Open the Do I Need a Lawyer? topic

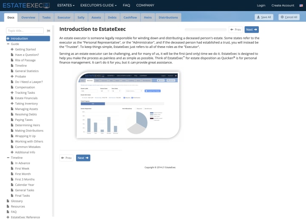[x=29, y=82]
